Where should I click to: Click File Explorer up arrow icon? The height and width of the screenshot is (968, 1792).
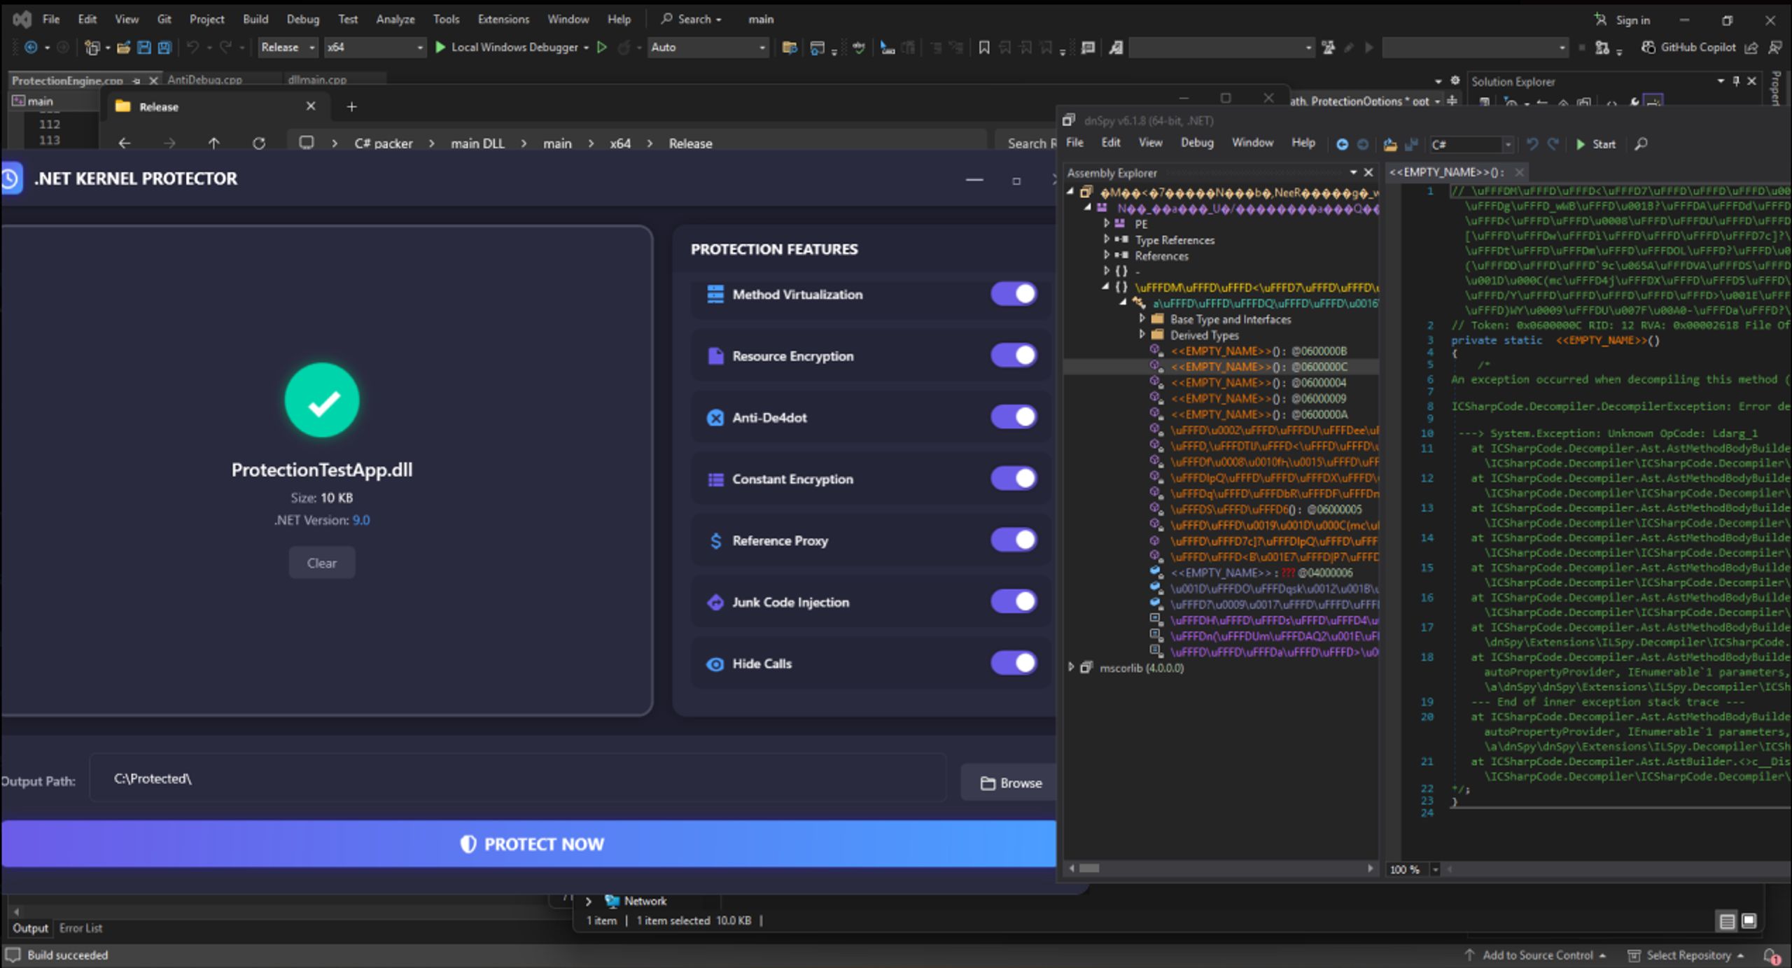tap(213, 143)
